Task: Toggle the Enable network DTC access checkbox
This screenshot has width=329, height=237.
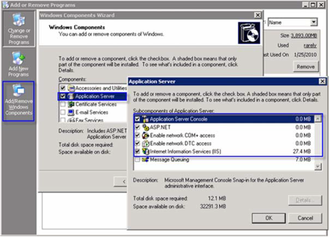Action: [137, 144]
